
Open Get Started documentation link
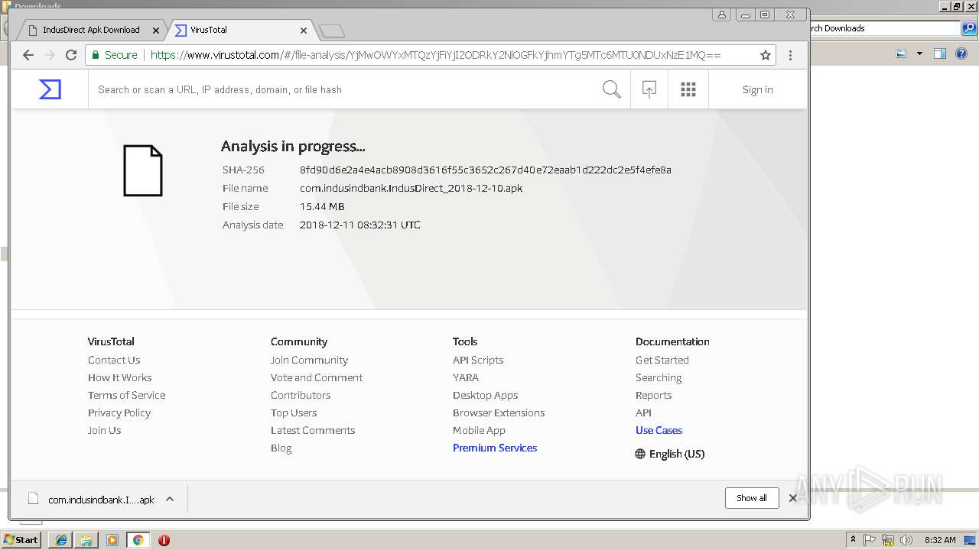(x=662, y=360)
